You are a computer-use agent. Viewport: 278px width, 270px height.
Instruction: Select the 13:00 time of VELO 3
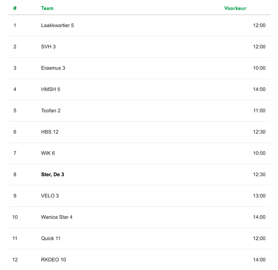(259, 196)
